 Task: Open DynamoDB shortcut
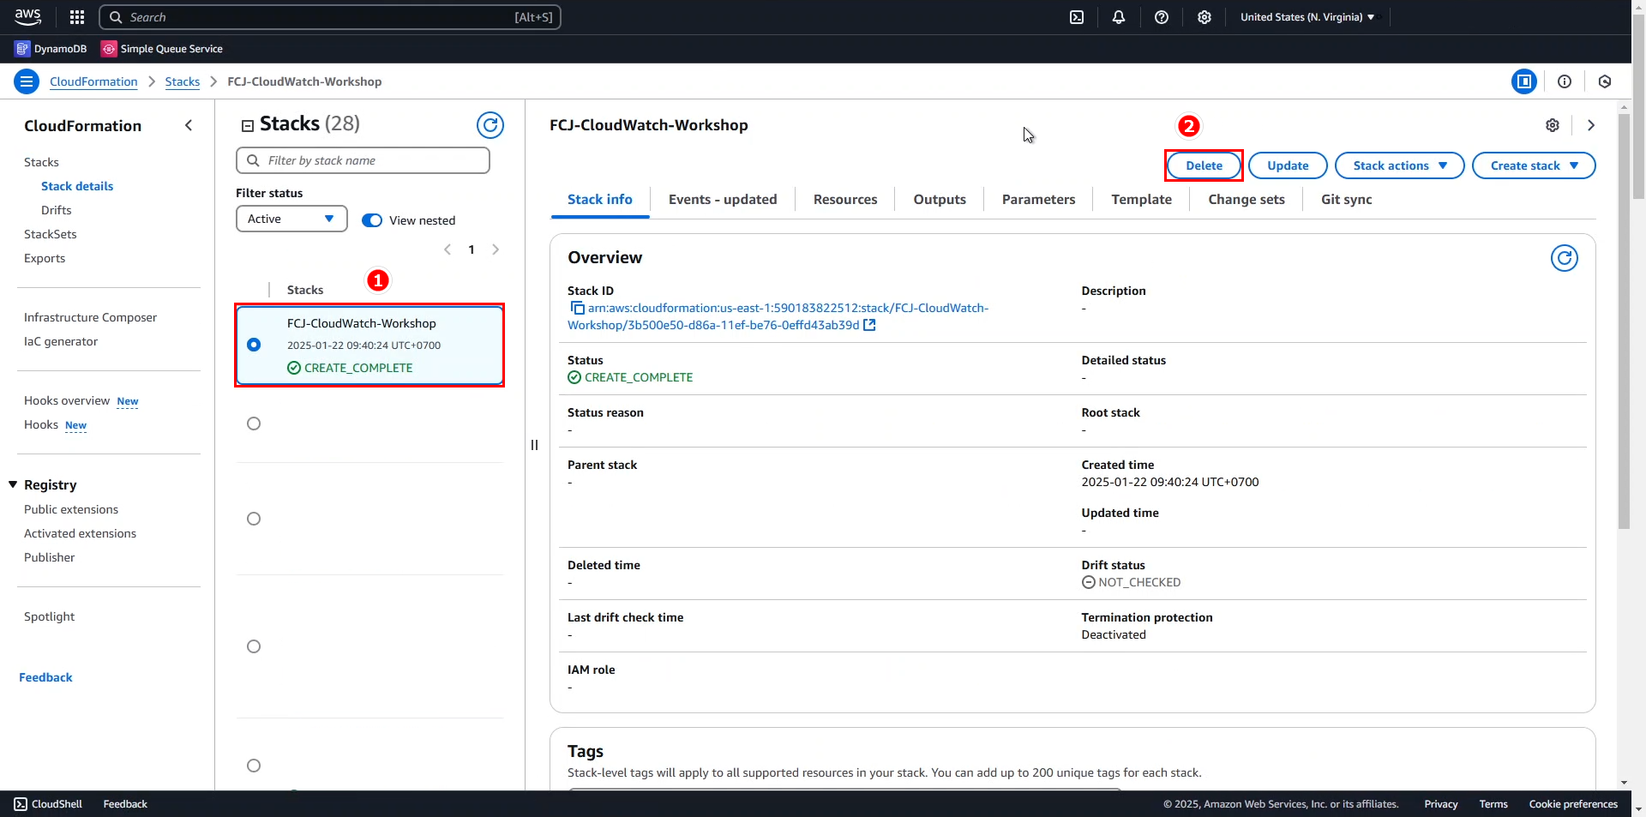(x=51, y=49)
